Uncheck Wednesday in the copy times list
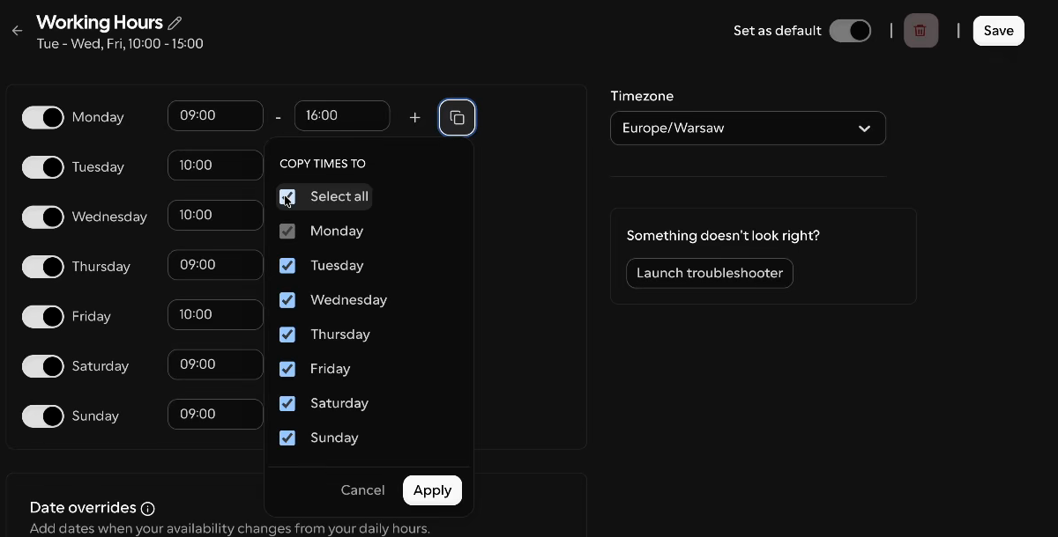 (x=287, y=299)
